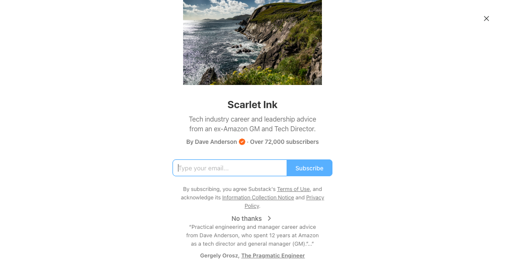Image resolution: width=505 pixels, height=265 pixels.
Task: Visit The Pragmatic Engineer link
Action: (x=273, y=255)
